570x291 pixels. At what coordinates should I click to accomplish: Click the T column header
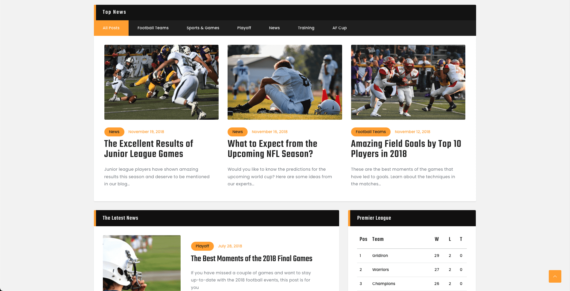tap(461, 239)
